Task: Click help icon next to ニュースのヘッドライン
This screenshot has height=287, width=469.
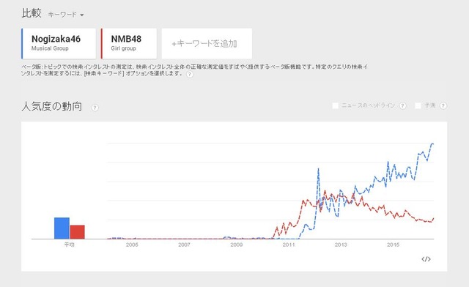Action: tap(403, 105)
